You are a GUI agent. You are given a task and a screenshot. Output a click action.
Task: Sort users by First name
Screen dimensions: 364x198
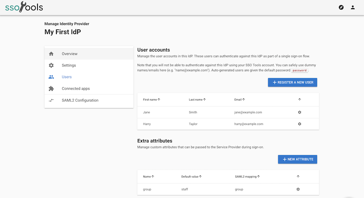coord(152,100)
